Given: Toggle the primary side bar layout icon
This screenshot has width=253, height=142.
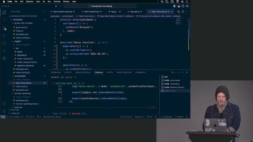Looking at the screenshot, I should coord(175,6).
